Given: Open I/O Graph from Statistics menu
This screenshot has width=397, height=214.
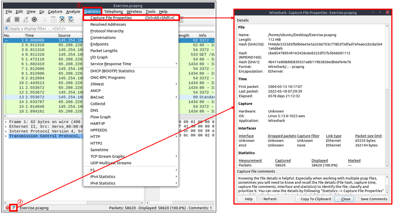Looking at the screenshot, I should (x=131, y=57).
